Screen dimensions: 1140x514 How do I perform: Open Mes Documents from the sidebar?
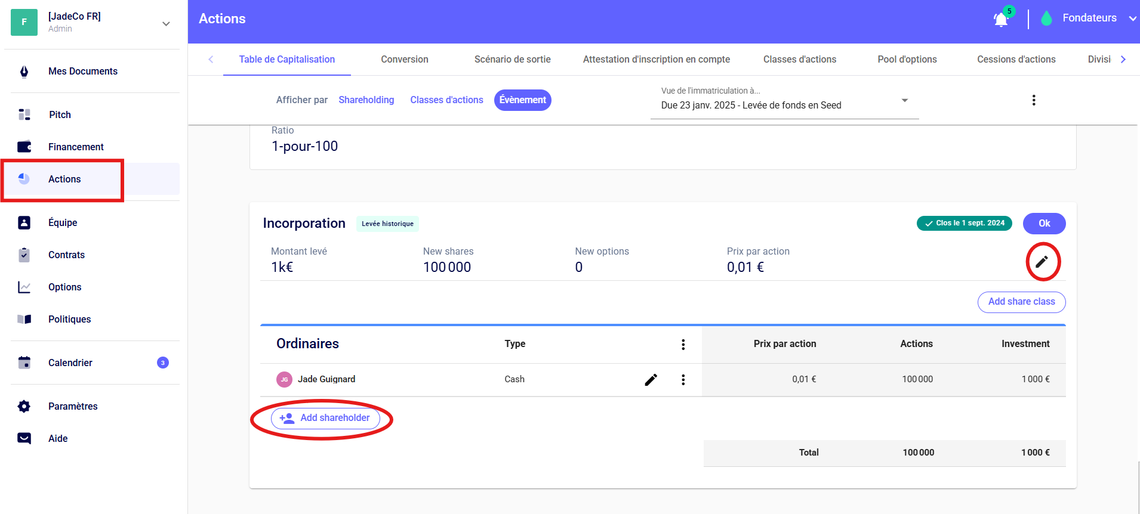click(x=82, y=71)
